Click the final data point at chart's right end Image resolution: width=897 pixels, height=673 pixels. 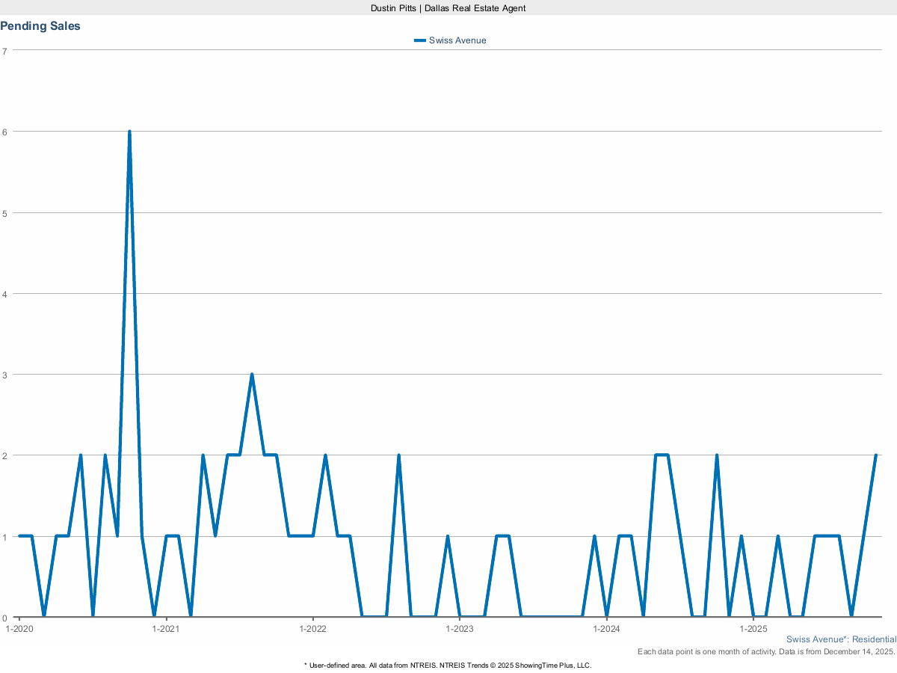click(x=875, y=455)
